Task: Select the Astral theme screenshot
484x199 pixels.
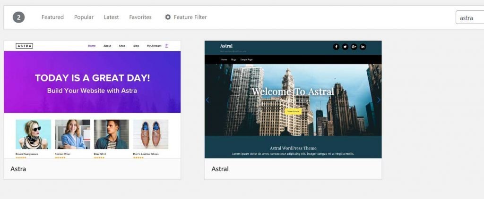Action: coord(293,99)
